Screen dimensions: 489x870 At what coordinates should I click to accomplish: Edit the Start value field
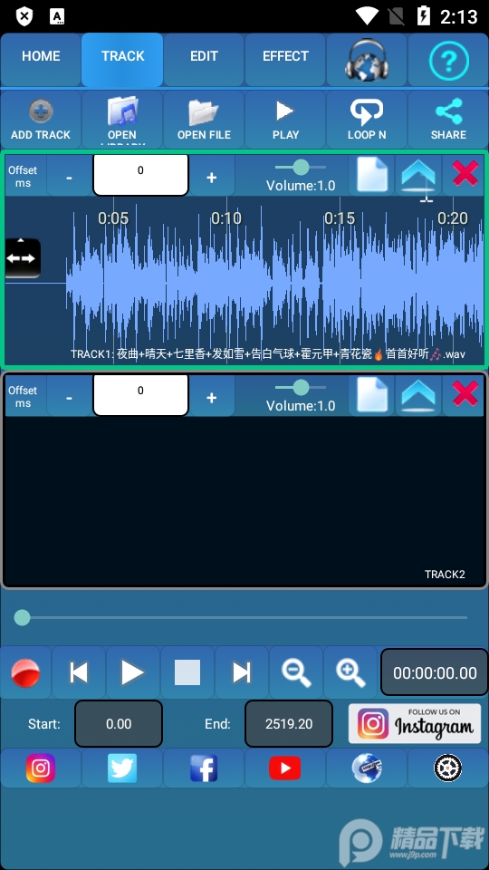[x=119, y=723]
